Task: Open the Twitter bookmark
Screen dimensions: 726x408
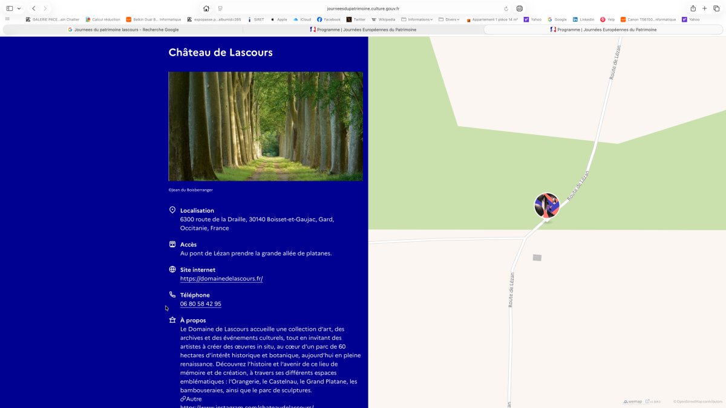Action: (x=356, y=19)
